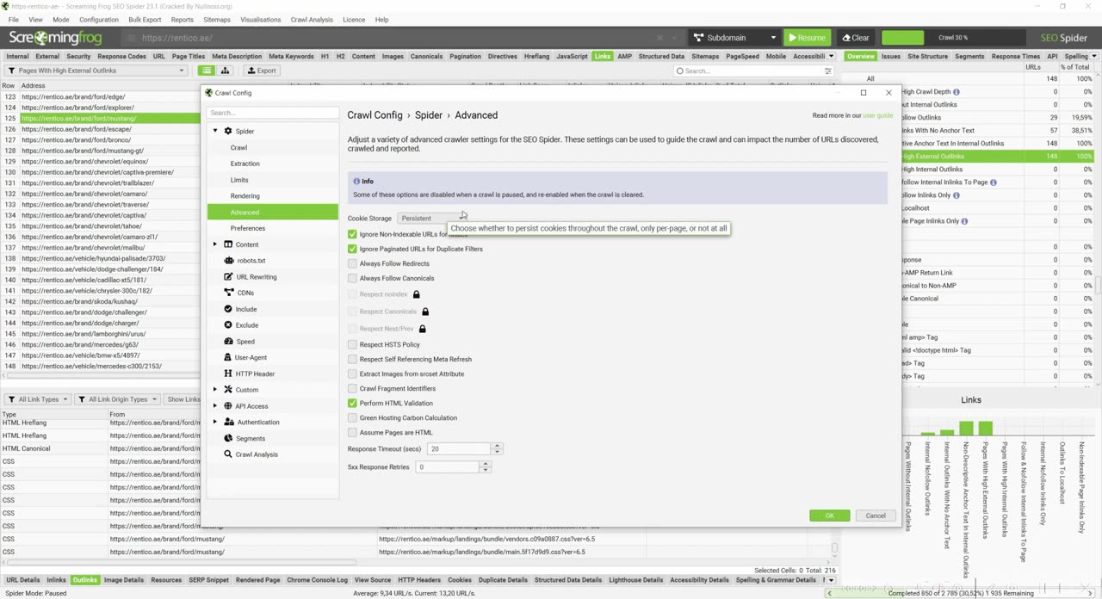Open the Bulk Export menu
This screenshot has width=1102, height=599.
pos(145,20)
